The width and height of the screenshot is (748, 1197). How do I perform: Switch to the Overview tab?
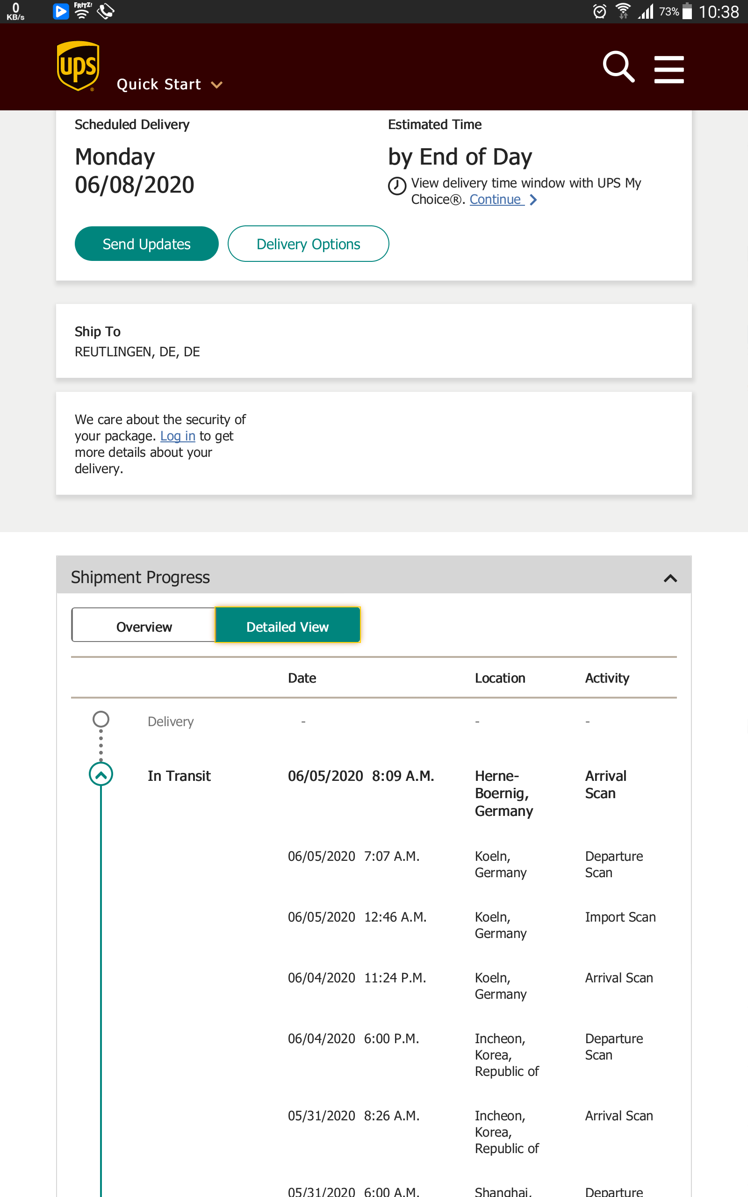[x=144, y=626]
